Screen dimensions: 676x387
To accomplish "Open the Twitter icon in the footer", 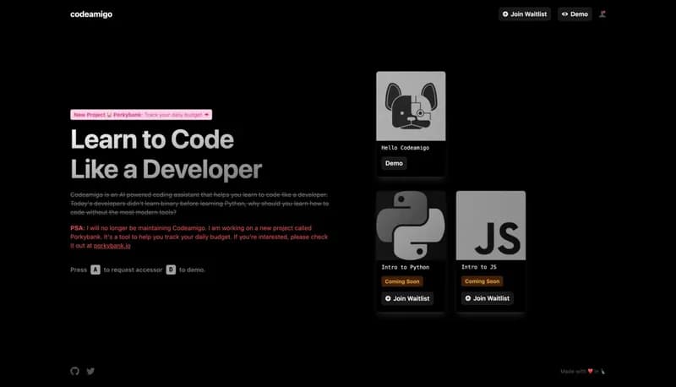I will tap(90, 371).
